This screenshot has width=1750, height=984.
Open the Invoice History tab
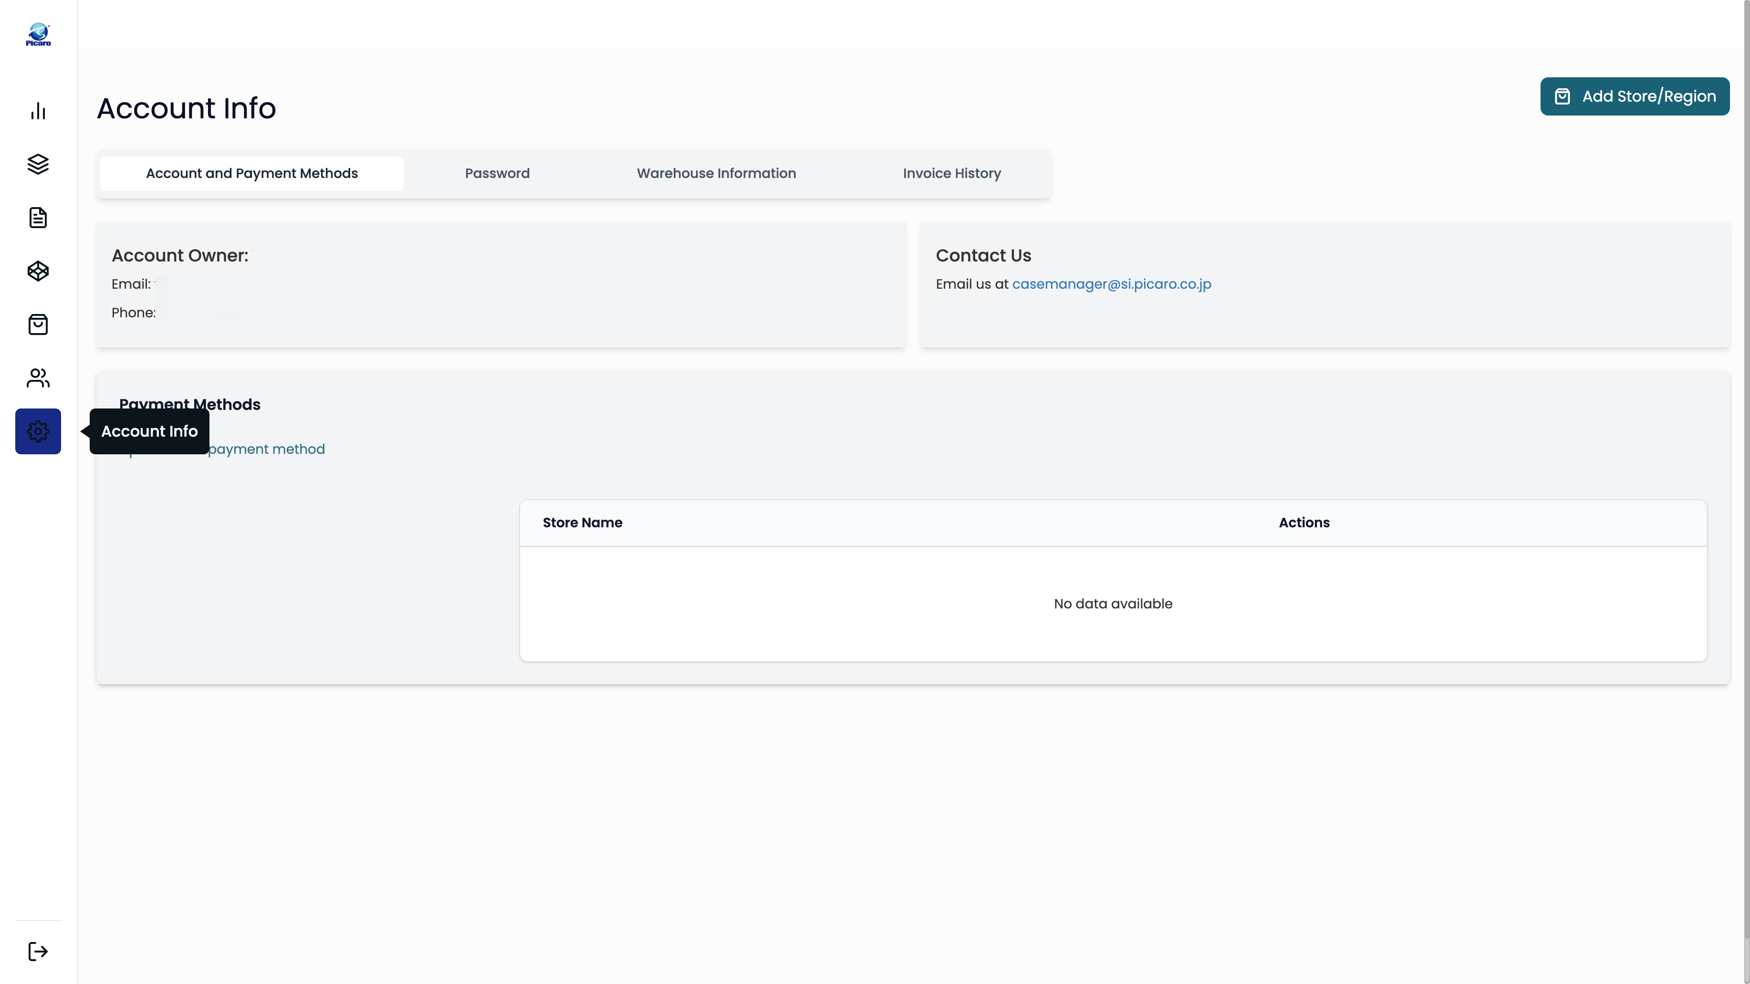(952, 173)
